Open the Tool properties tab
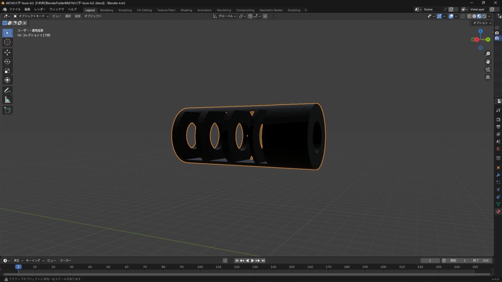502x282 pixels. point(498,110)
